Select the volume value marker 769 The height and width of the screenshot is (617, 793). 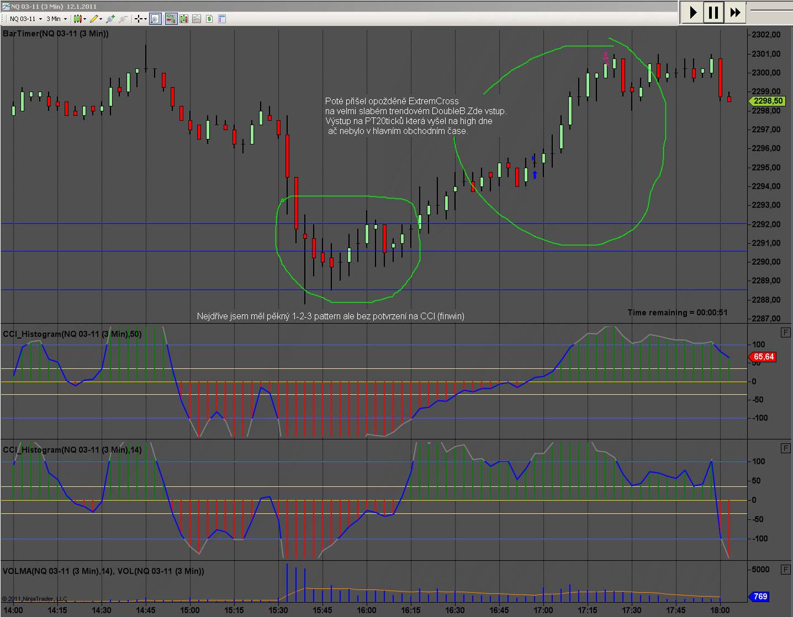pos(759,597)
